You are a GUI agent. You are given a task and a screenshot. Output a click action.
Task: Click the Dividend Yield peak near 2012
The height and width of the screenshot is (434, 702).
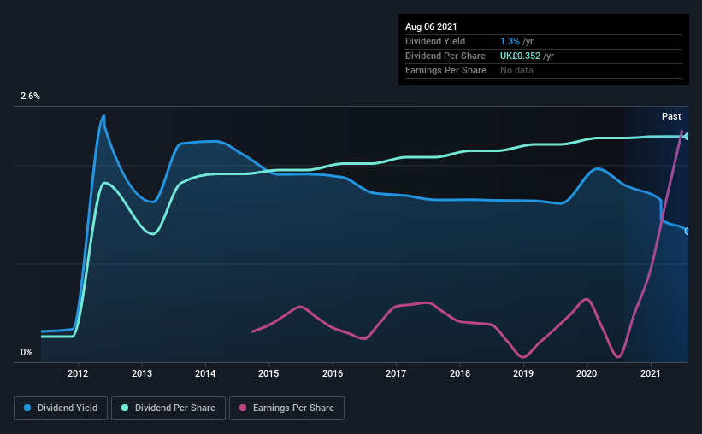[x=103, y=116]
